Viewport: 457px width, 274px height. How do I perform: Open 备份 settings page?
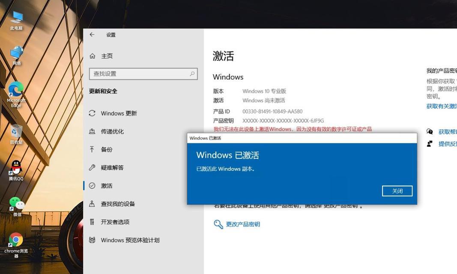click(x=106, y=149)
